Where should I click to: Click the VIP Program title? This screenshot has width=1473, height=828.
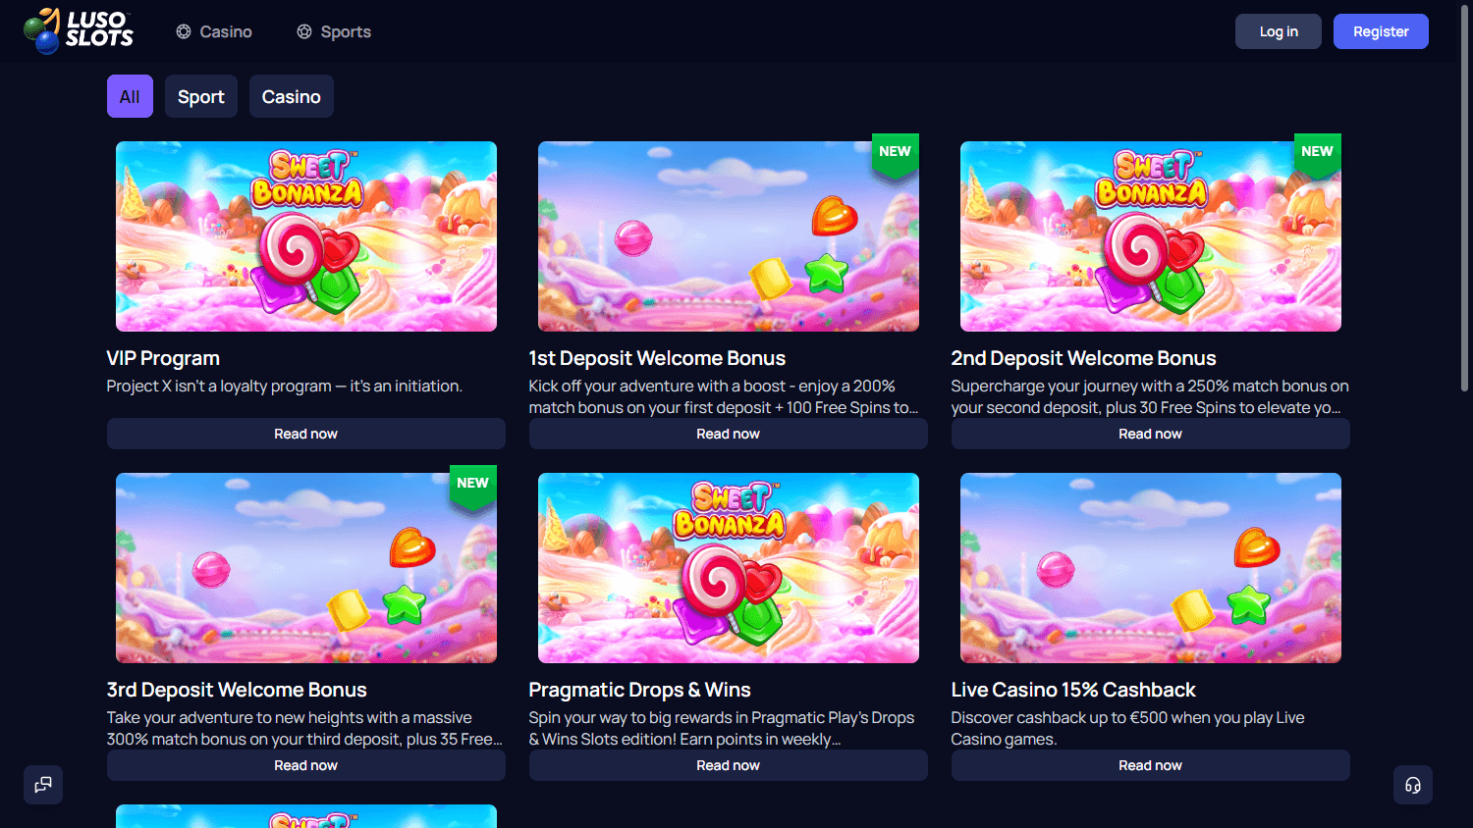point(163,358)
